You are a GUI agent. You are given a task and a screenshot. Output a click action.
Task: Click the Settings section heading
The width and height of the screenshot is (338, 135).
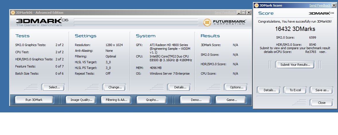[x=86, y=36]
